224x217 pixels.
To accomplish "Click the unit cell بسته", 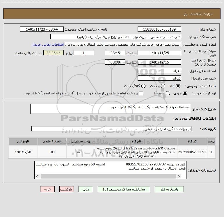I will (81, 152).
